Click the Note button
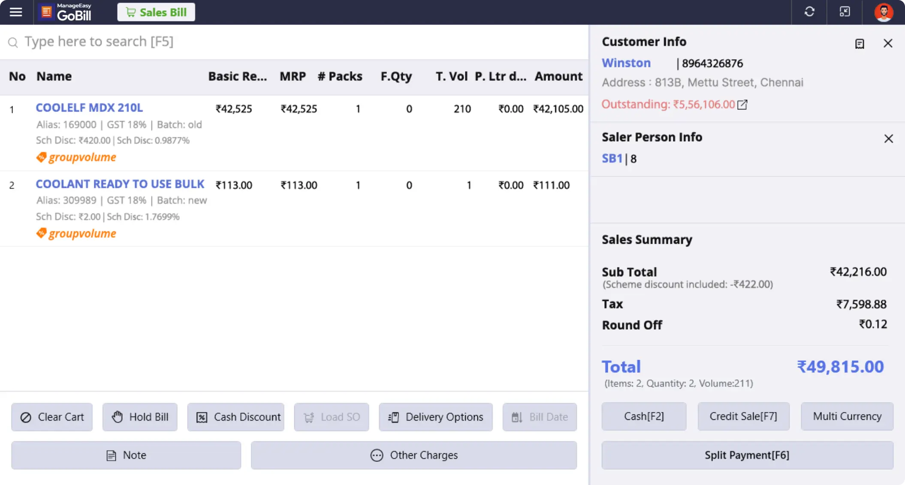This screenshot has width=905, height=485. (x=126, y=455)
